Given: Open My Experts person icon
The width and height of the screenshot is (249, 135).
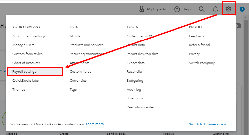Looking at the screenshot, I should coord(142,9).
